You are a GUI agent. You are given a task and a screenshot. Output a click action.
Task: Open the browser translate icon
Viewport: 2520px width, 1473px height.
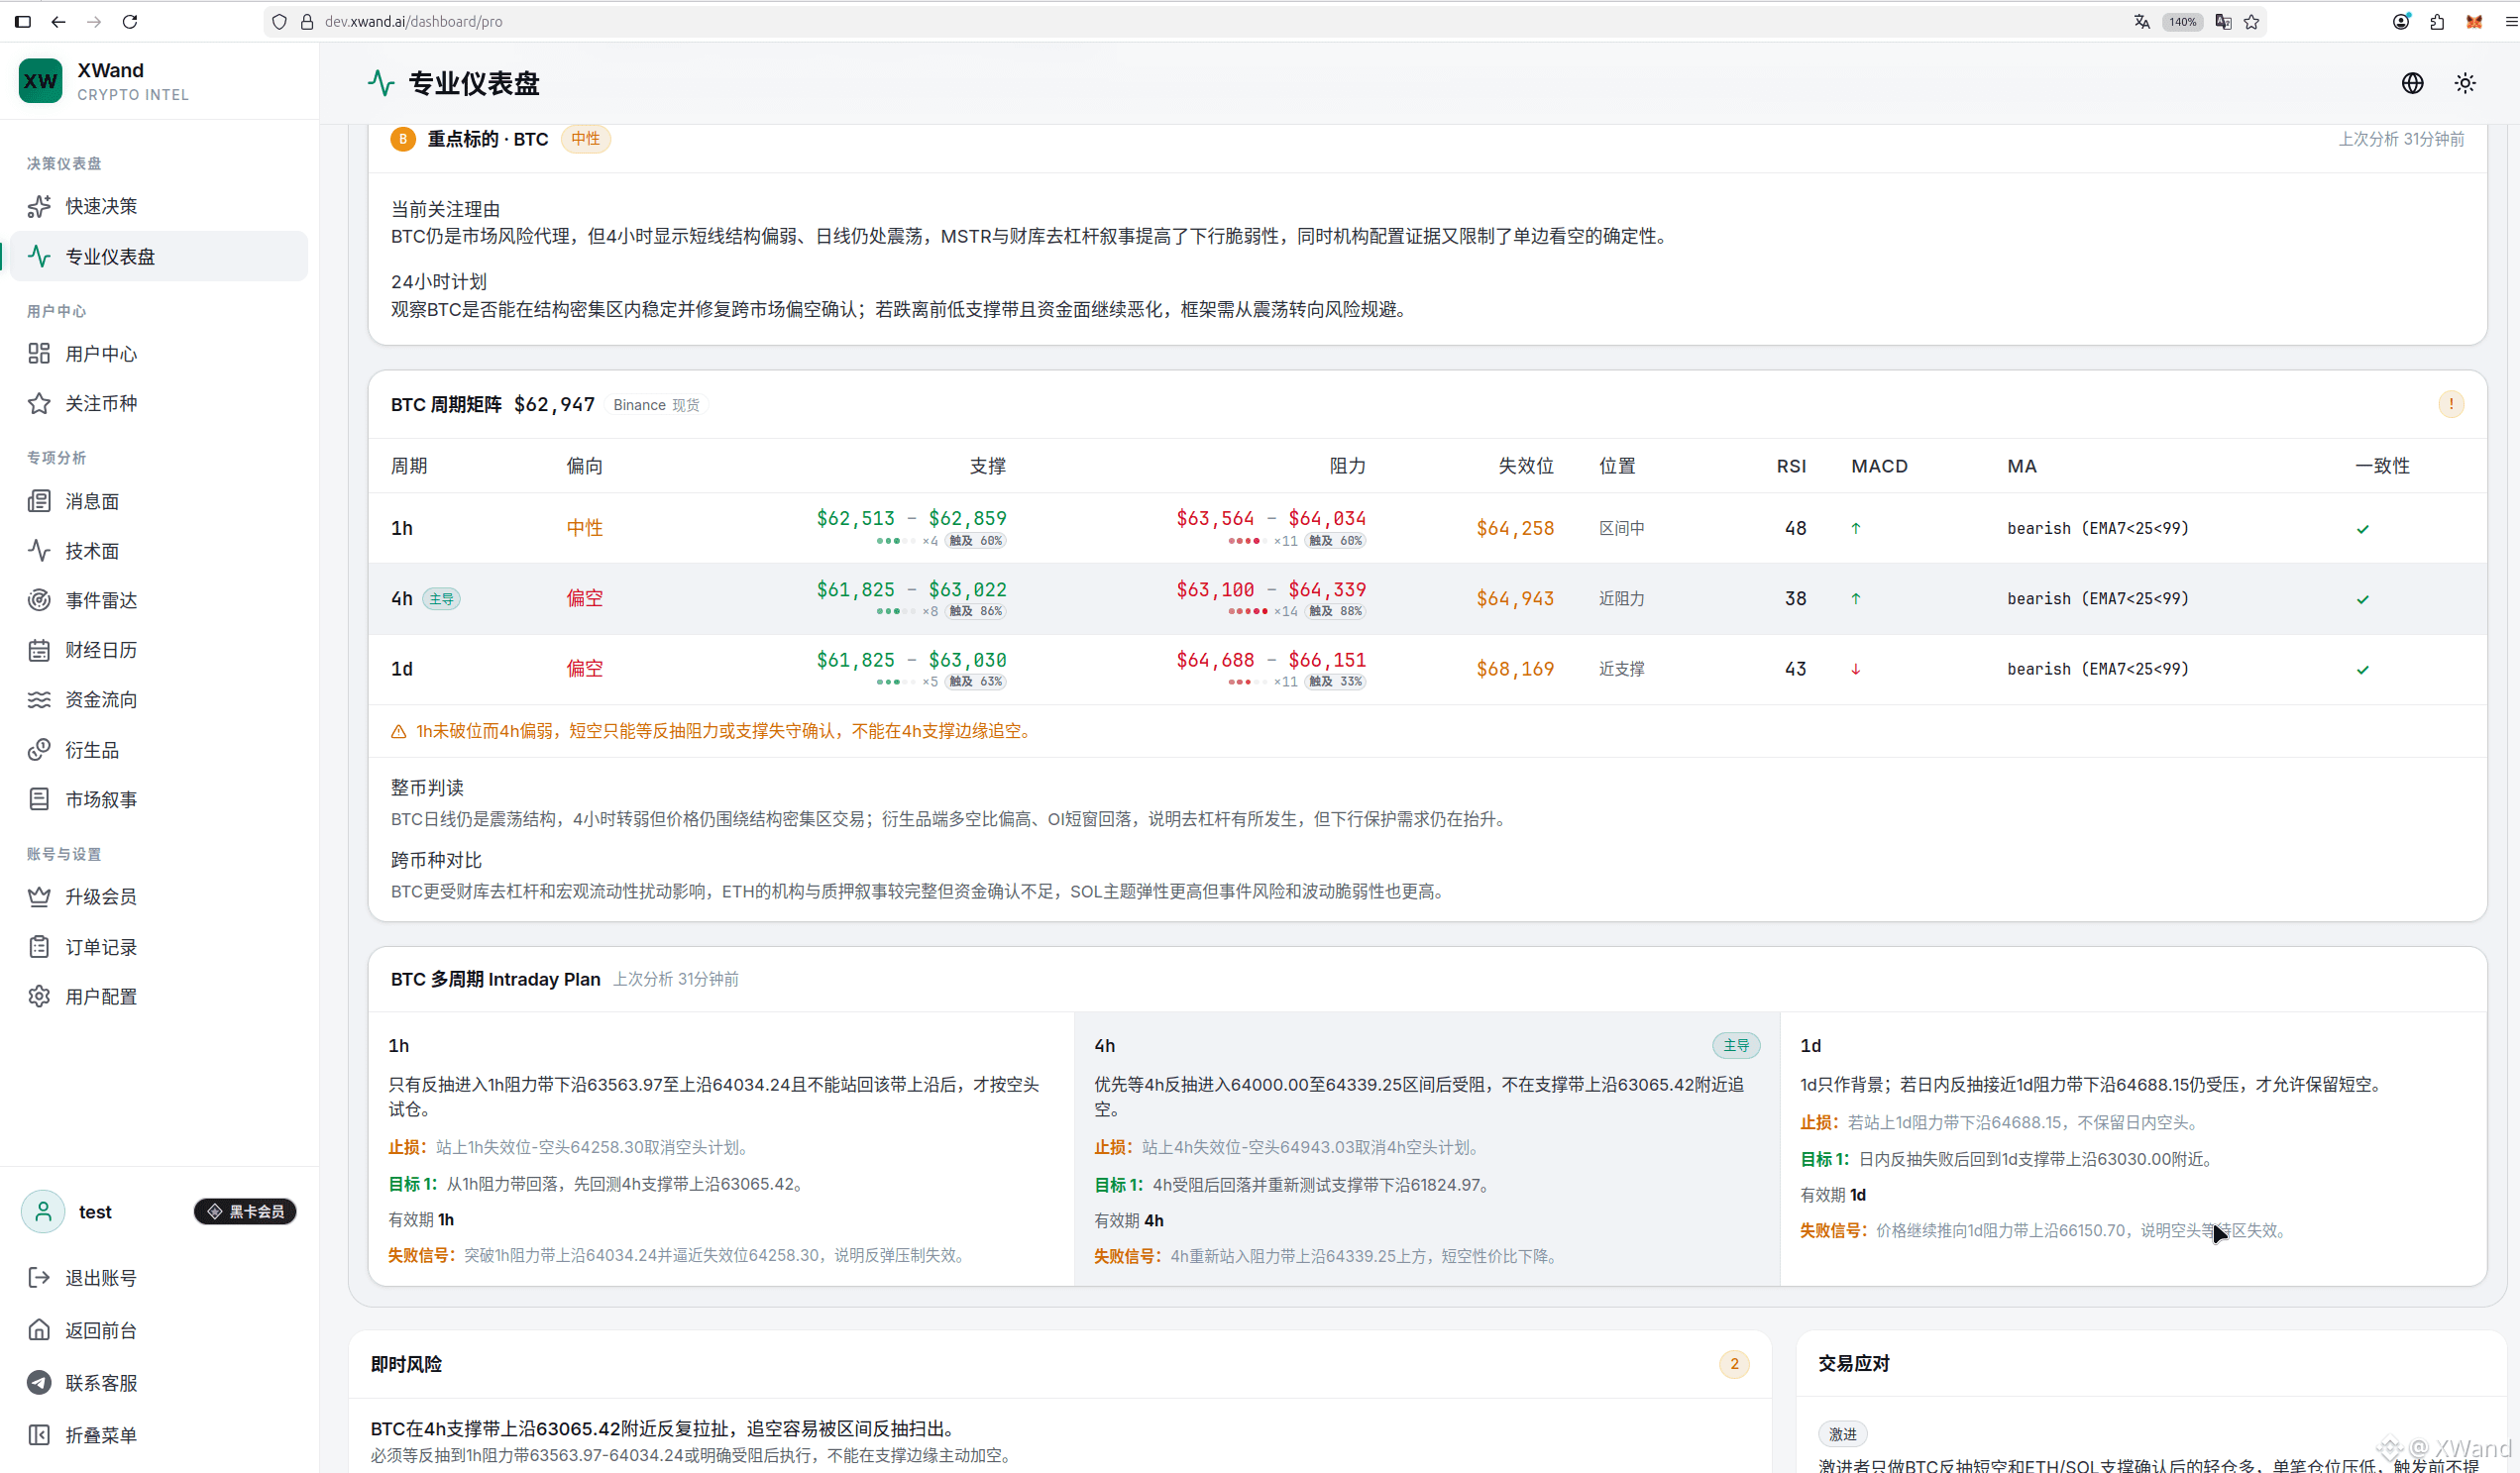point(2141,21)
